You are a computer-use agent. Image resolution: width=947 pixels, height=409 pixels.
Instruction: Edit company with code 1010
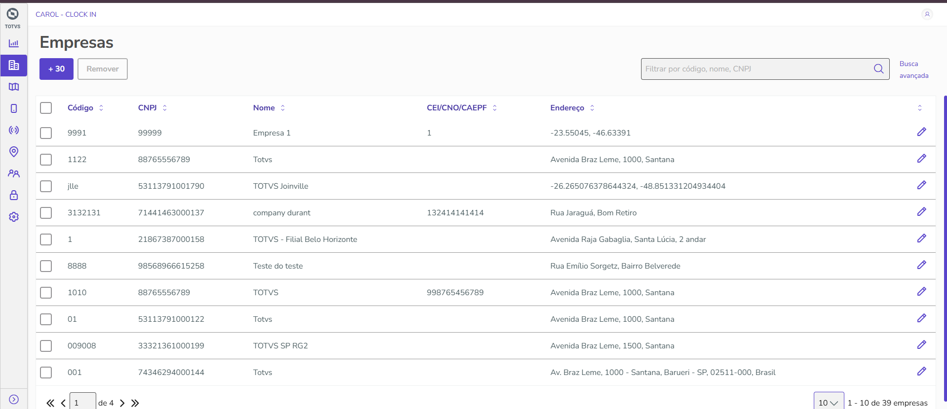[x=921, y=292]
